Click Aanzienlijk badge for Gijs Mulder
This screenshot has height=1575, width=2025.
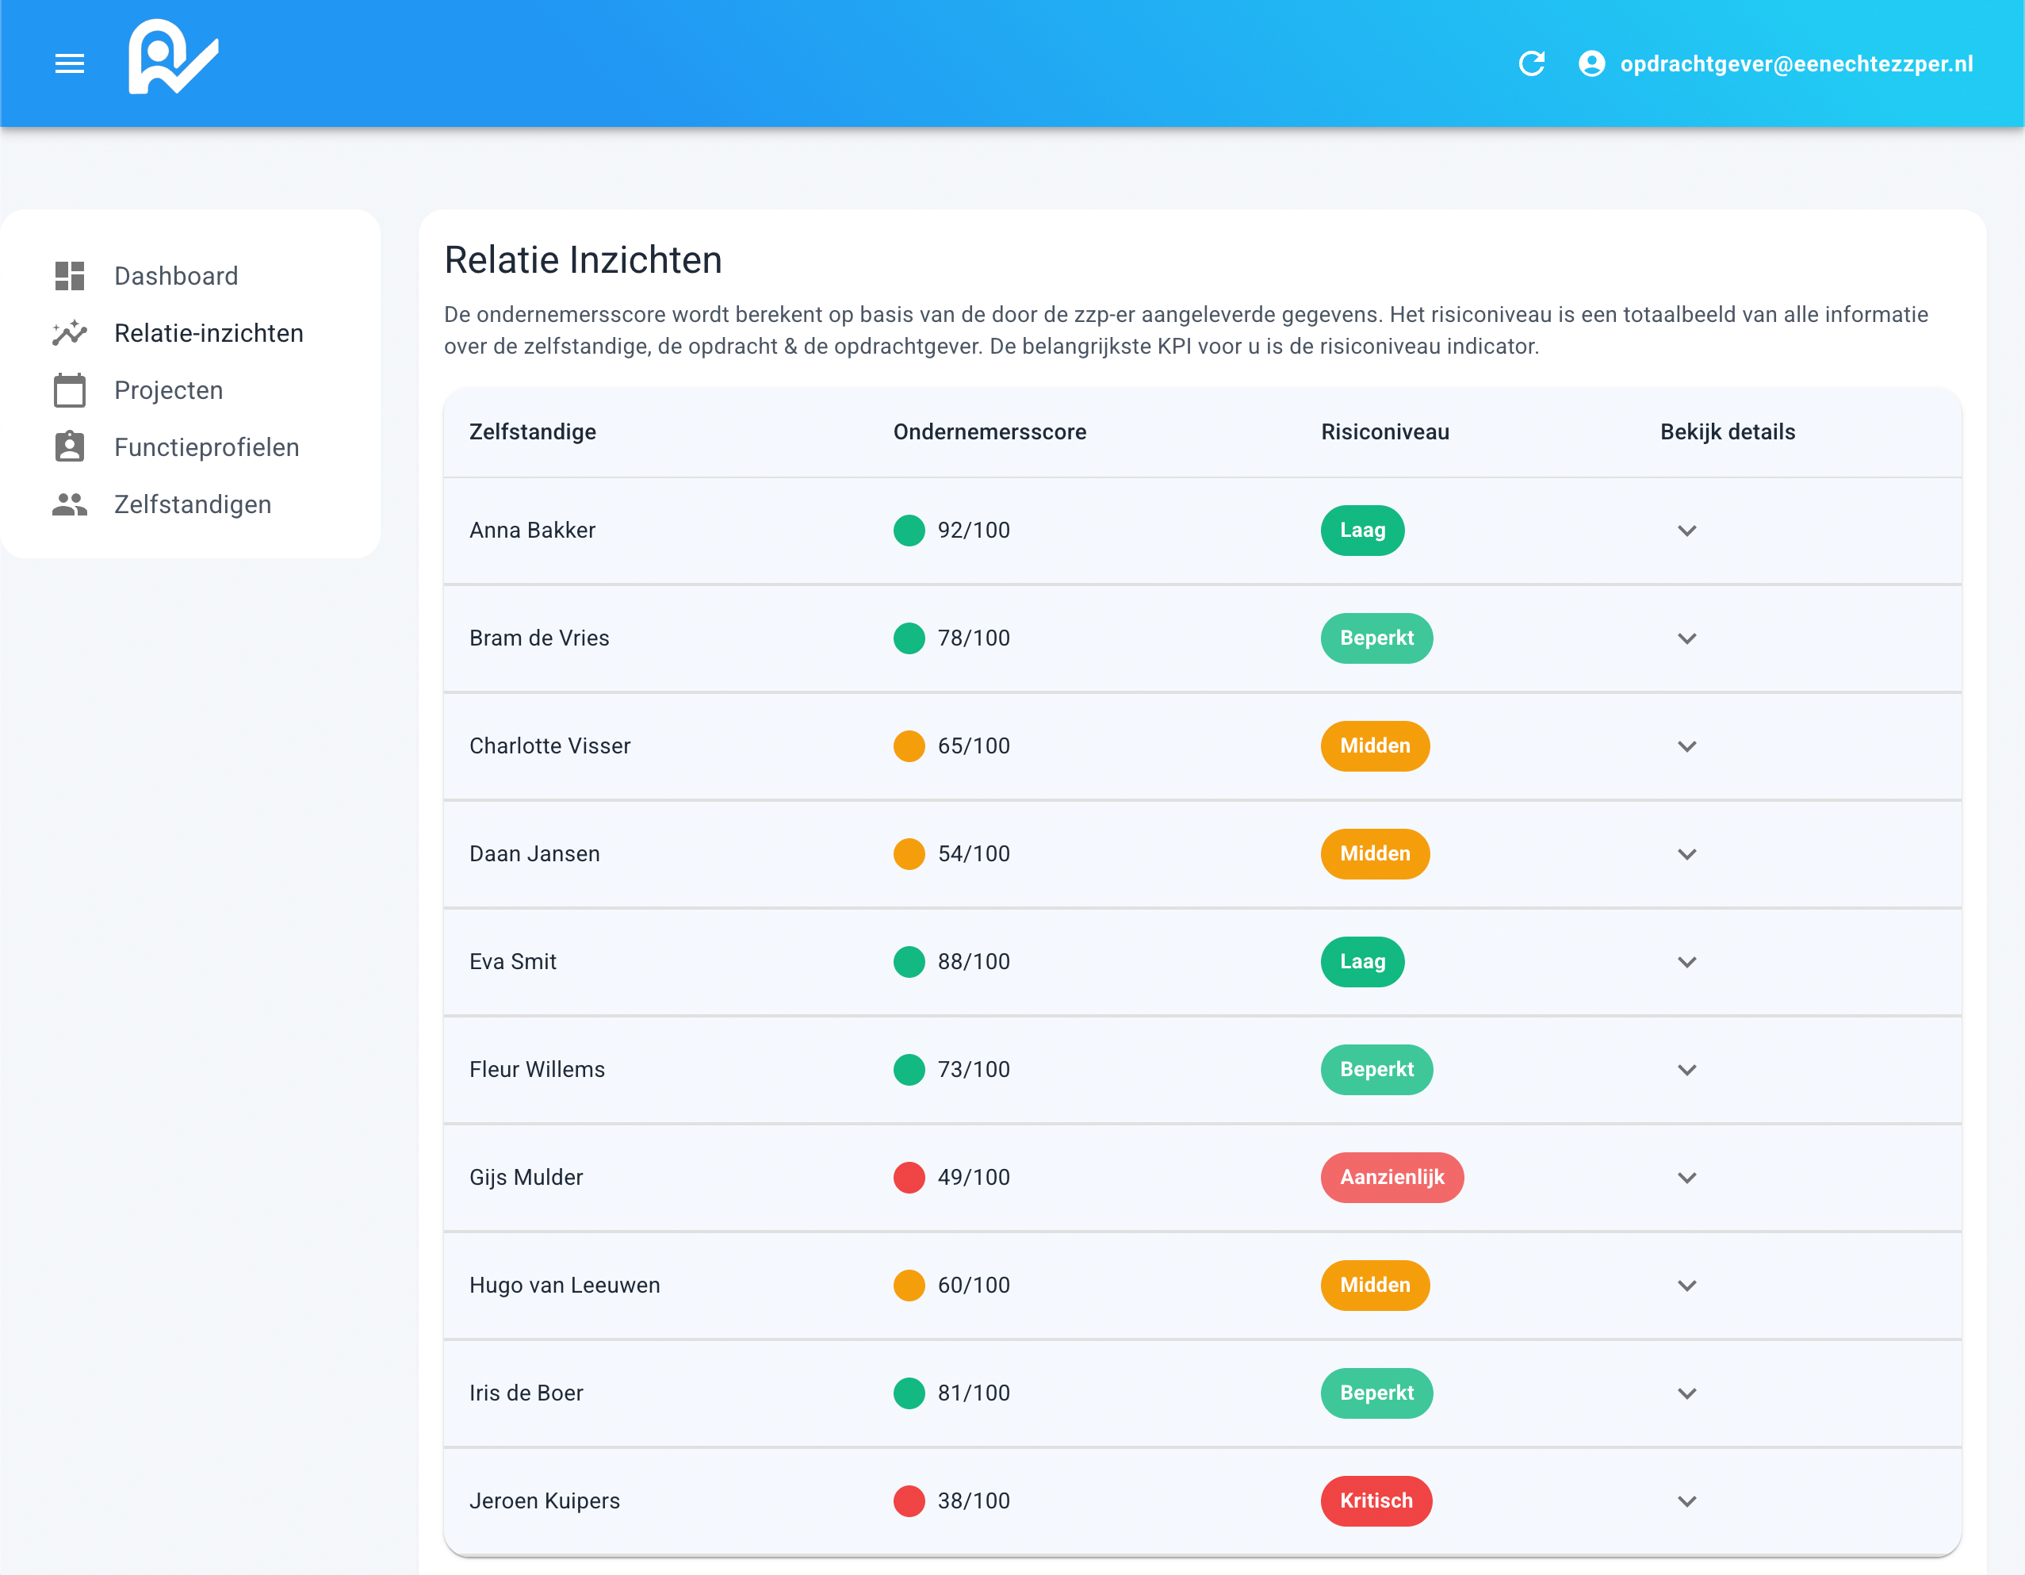(x=1391, y=1177)
